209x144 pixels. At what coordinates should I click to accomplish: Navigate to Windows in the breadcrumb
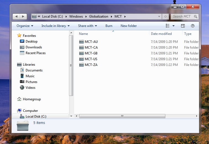(76, 16)
